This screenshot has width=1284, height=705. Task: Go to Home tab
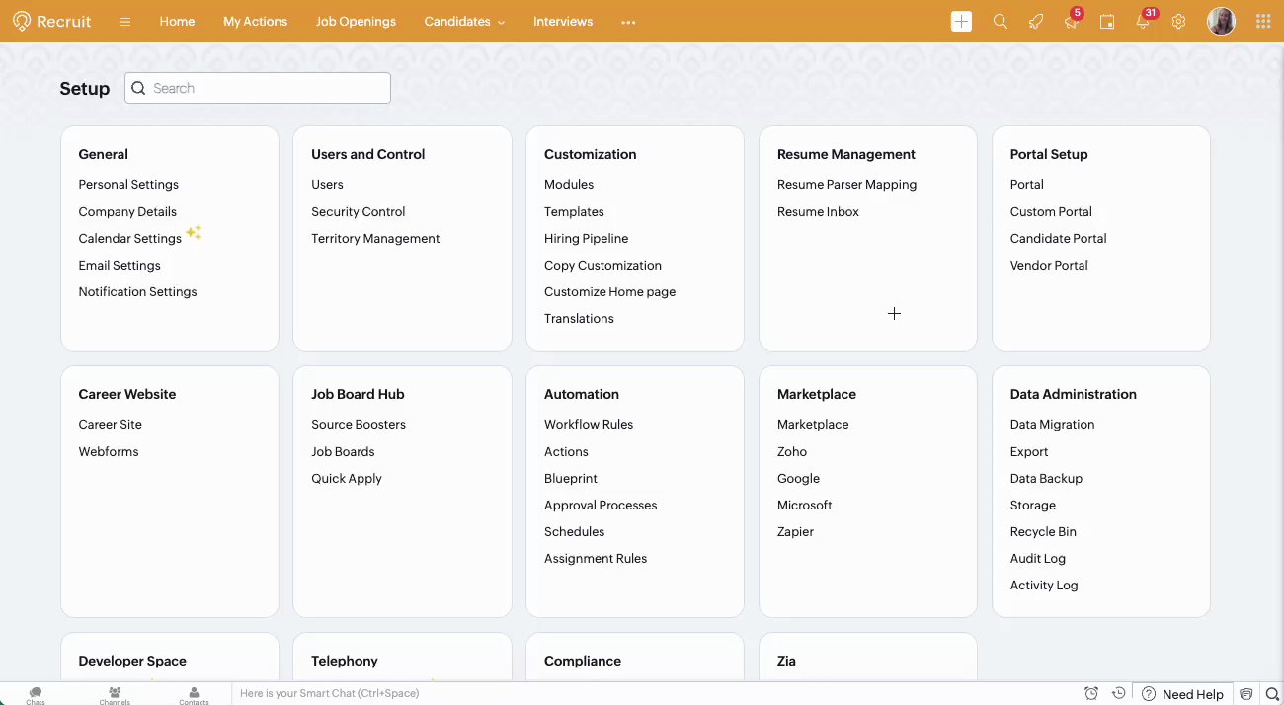pos(177,22)
